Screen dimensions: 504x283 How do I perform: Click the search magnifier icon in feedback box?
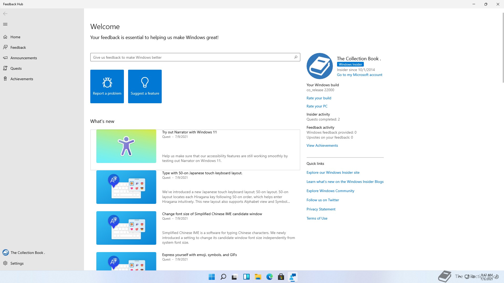click(296, 57)
